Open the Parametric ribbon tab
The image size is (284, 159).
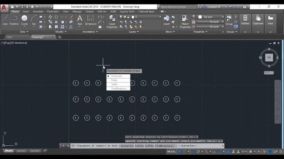53,11
